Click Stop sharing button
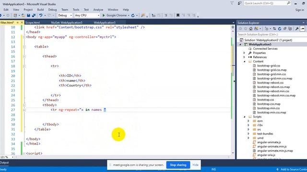This screenshot has width=307, height=172. (178, 165)
